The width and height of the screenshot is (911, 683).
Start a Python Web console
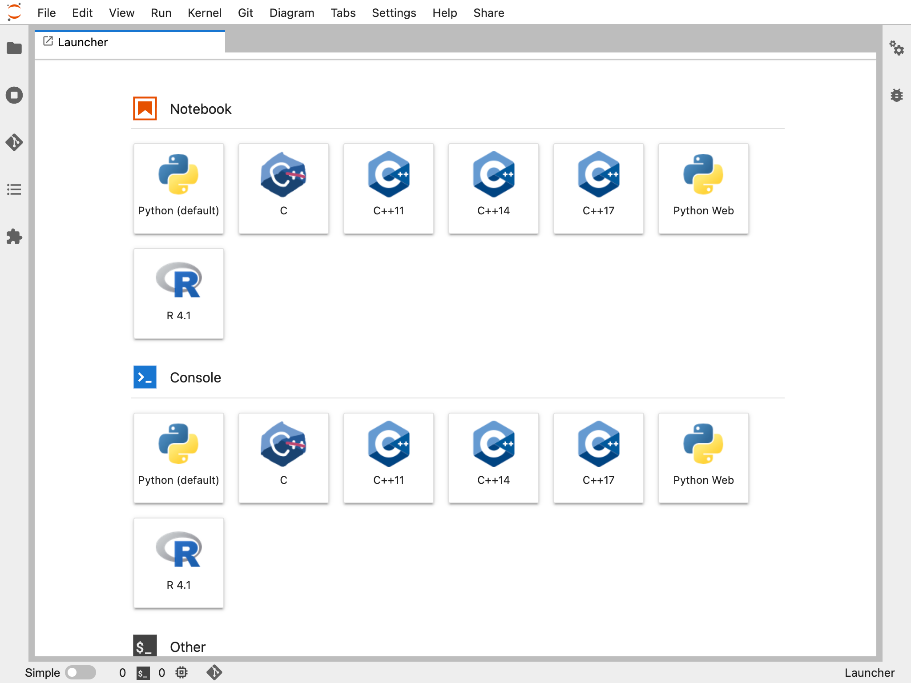click(x=704, y=458)
